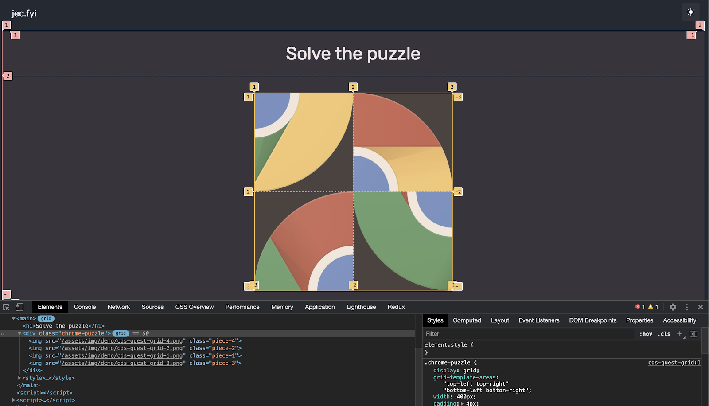709x406 pixels.
Task: Expand the padding shorthand triangle
Action: [x=463, y=403]
